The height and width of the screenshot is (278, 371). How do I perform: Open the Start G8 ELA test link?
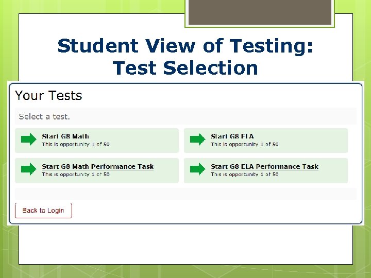click(232, 136)
